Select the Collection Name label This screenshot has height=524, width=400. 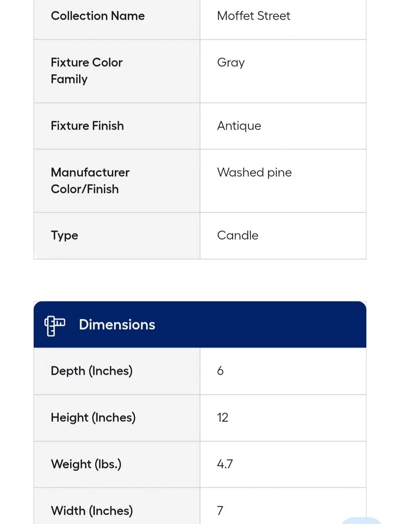coord(98,16)
